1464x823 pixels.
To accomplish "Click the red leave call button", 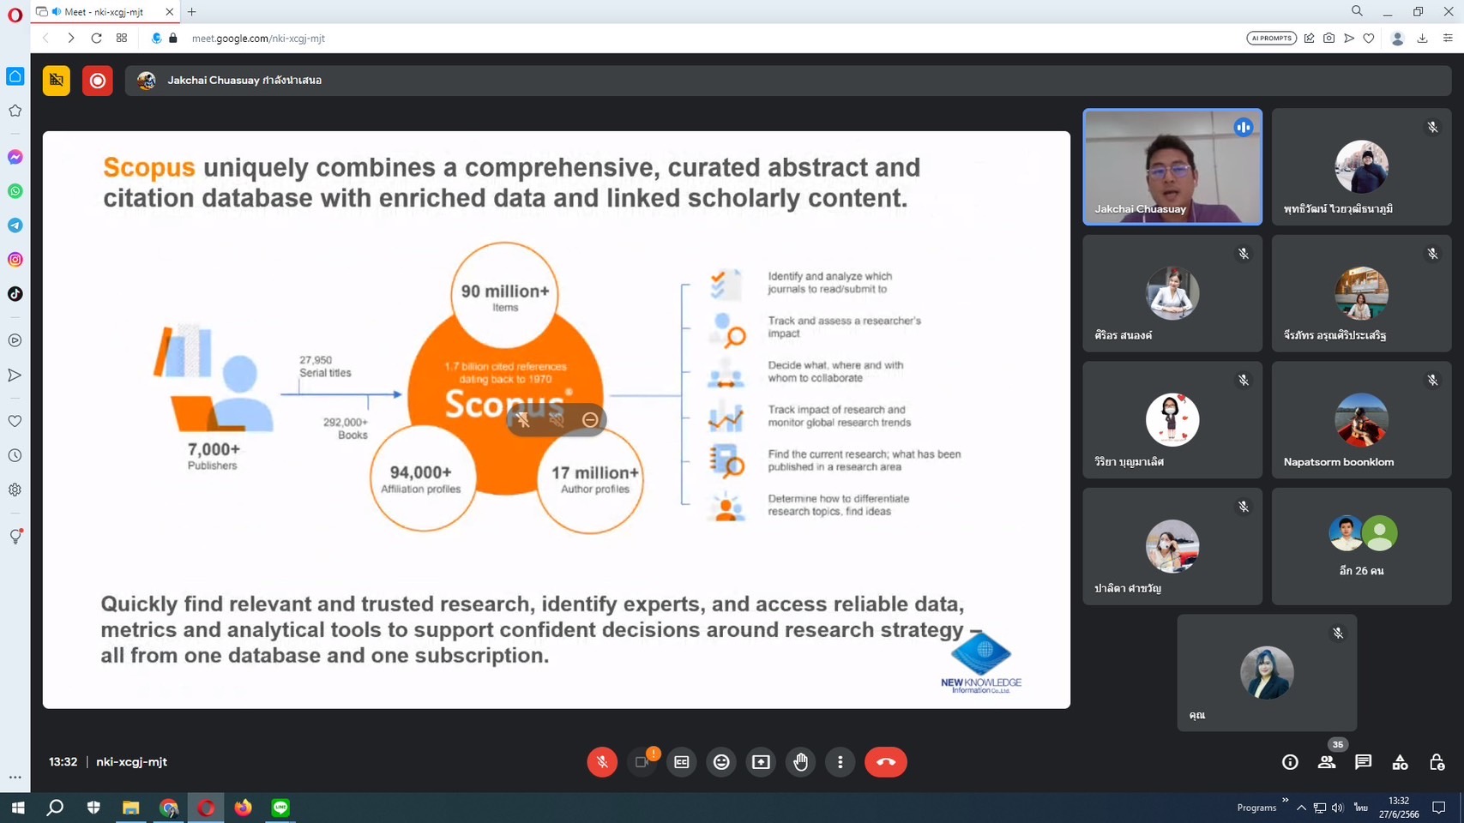I will pyautogui.click(x=885, y=762).
